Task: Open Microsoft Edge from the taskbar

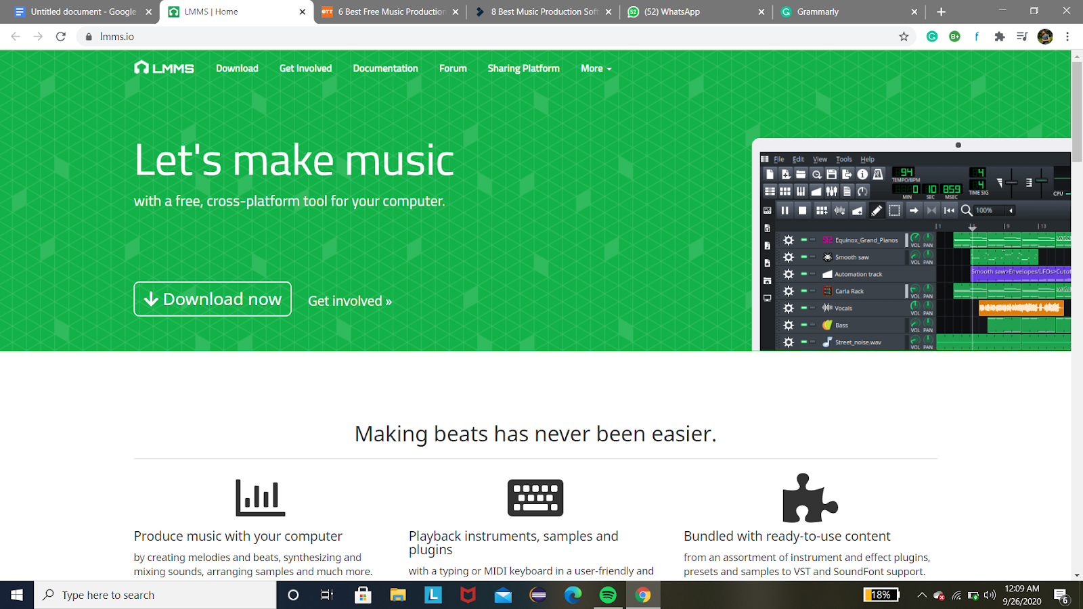Action: 573,595
